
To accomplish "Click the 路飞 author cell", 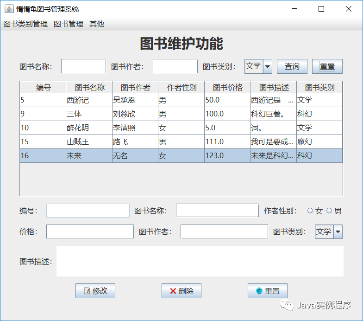I will tap(135, 142).
